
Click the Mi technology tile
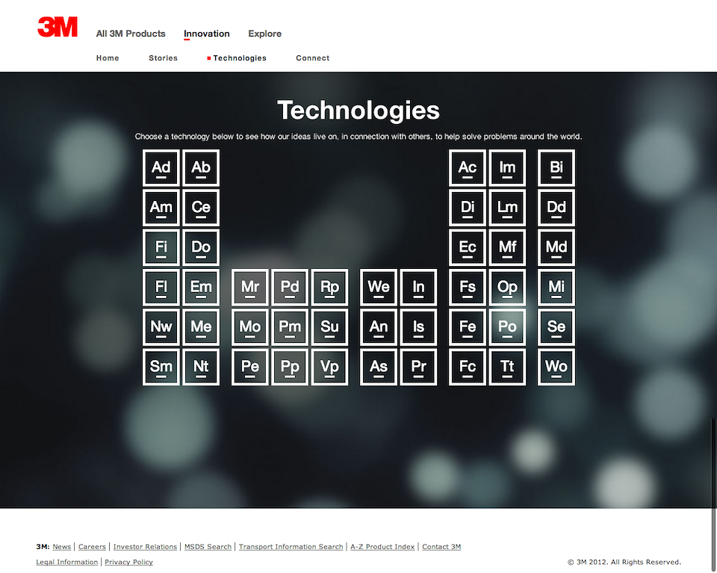coord(556,287)
